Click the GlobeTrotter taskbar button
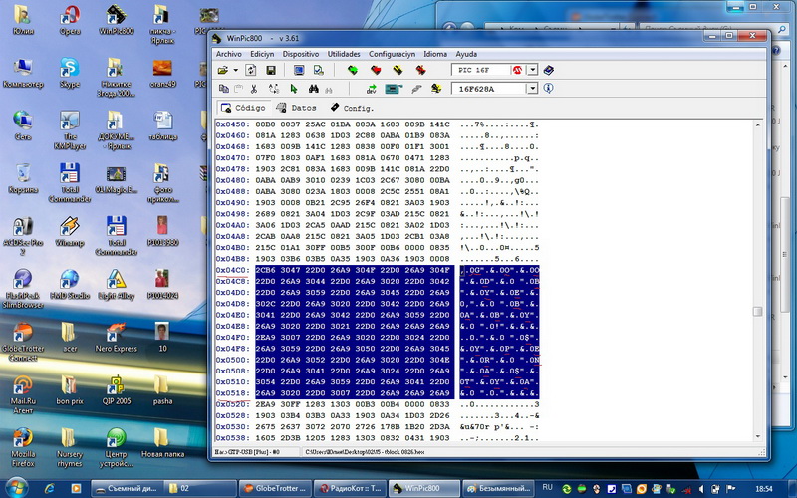The height and width of the screenshot is (498, 797). click(x=275, y=488)
